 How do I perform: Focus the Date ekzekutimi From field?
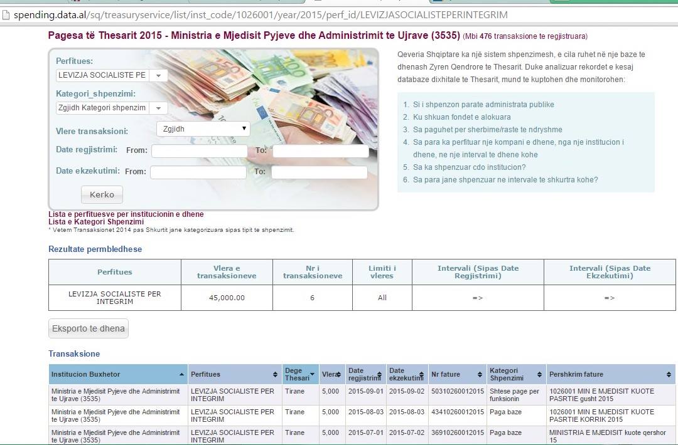pos(198,172)
